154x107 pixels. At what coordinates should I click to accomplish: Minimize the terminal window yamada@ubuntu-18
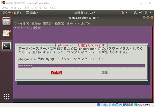tap(144, 18)
